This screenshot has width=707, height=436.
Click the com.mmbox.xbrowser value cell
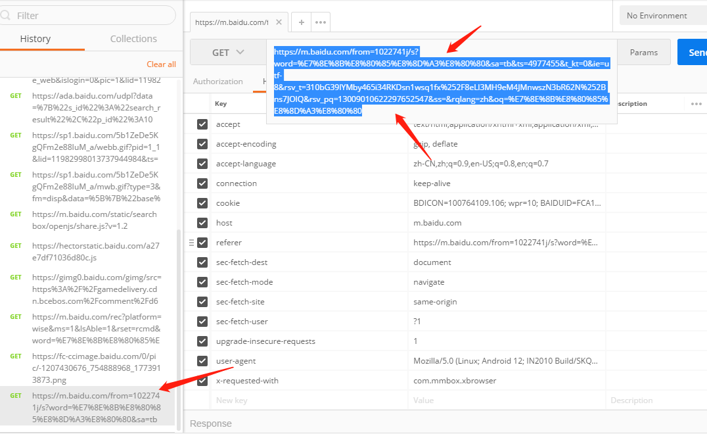tap(507, 381)
